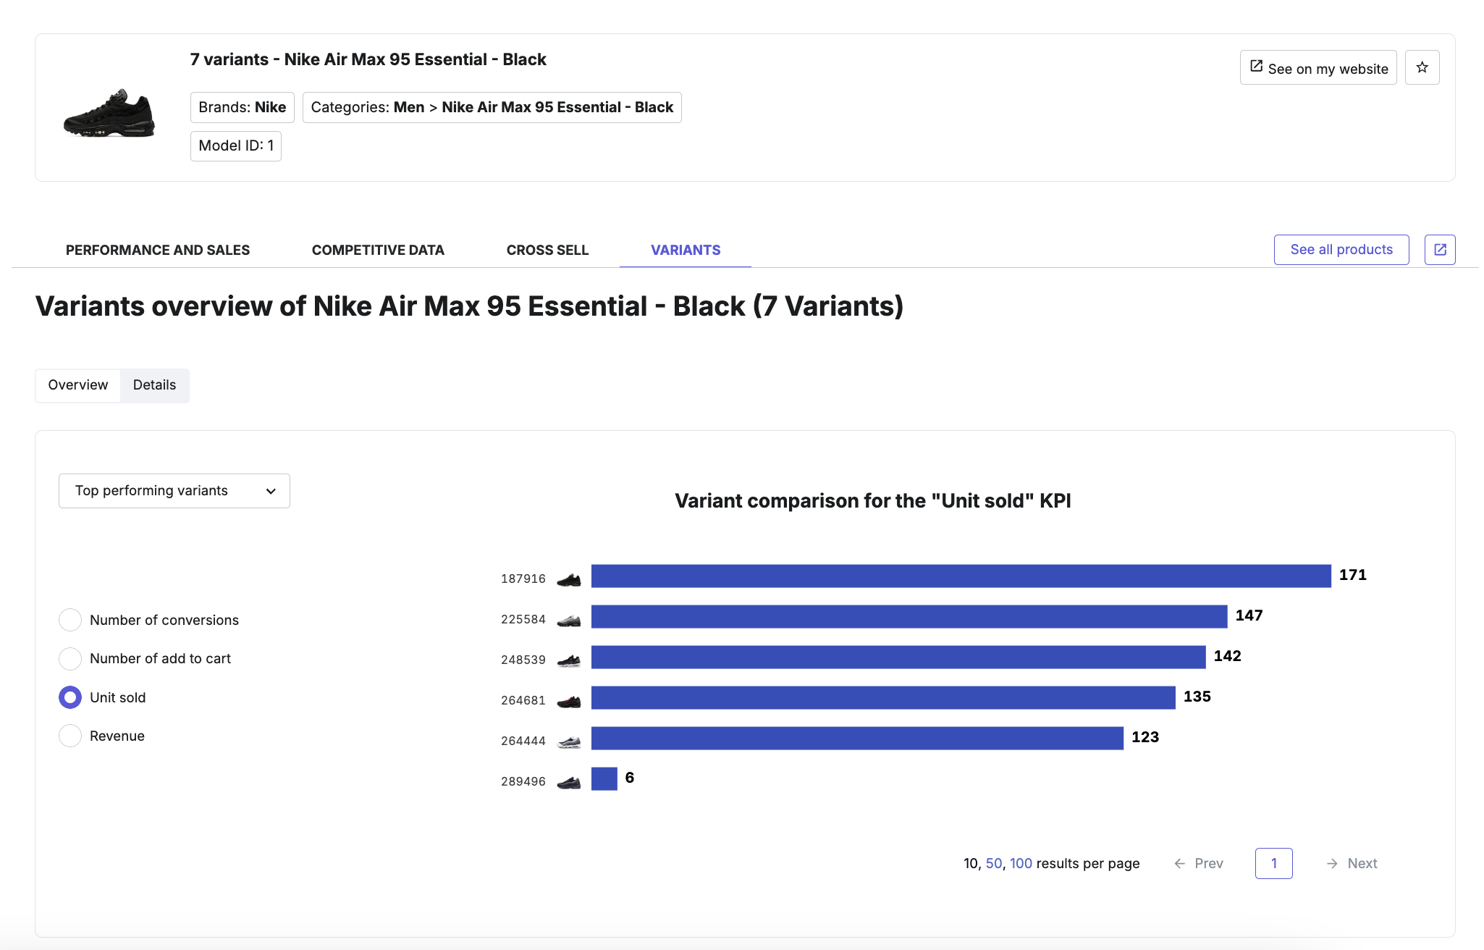The height and width of the screenshot is (950, 1484).
Task: Select the Revenue radio button
Action: tap(70, 736)
